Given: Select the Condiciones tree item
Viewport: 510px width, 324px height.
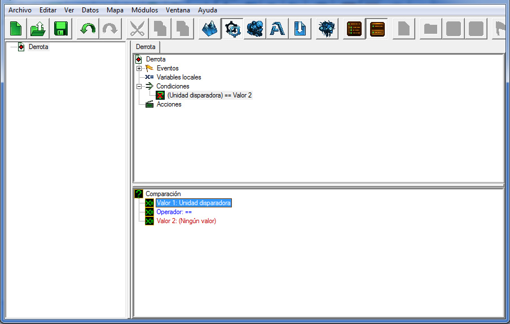Looking at the screenshot, I should click(173, 86).
